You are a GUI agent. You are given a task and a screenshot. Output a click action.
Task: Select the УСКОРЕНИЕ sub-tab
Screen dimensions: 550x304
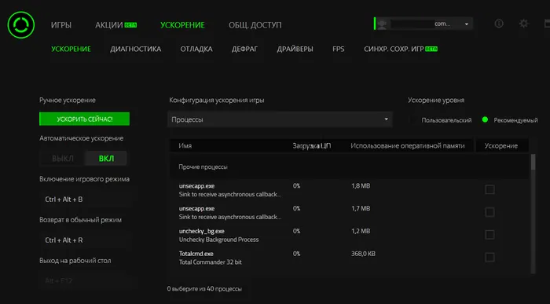click(71, 49)
